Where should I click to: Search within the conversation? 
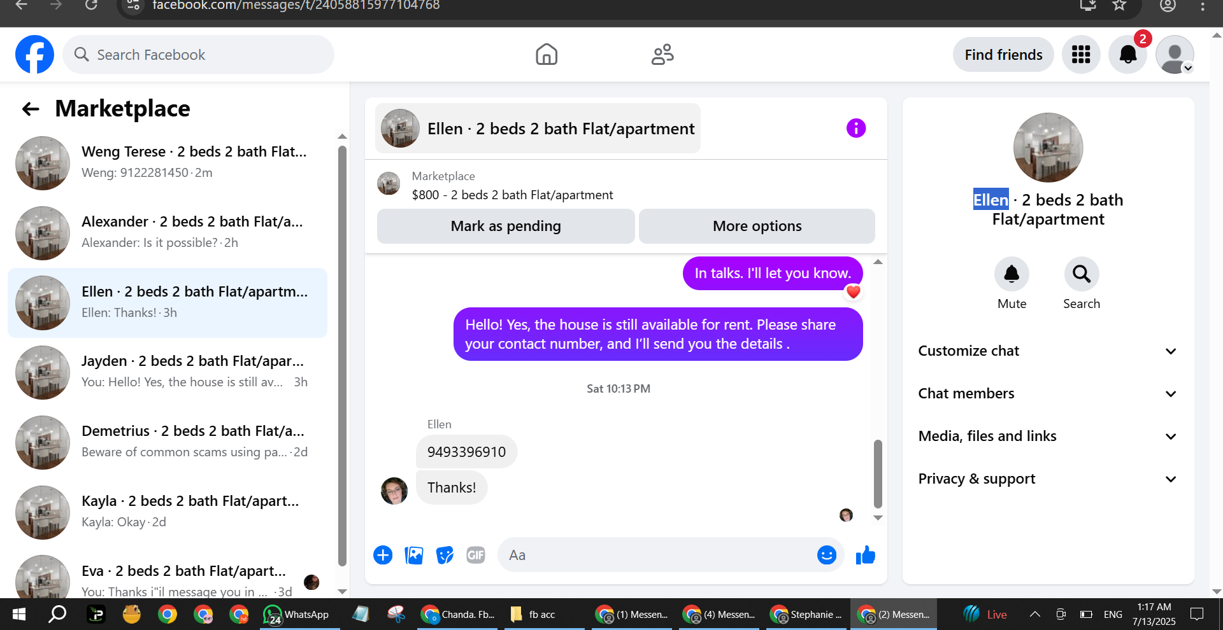(x=1082, y=274)
